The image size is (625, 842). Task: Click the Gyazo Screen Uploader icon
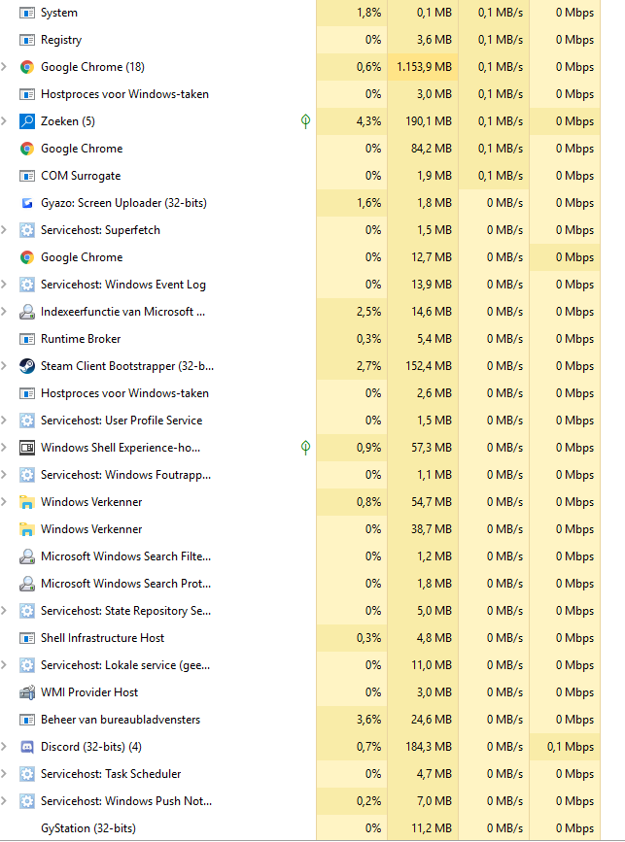[27, 203]
